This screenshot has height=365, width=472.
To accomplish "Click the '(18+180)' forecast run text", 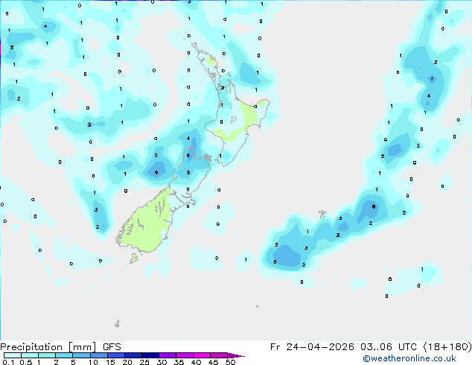I will [x=447, y=347].
